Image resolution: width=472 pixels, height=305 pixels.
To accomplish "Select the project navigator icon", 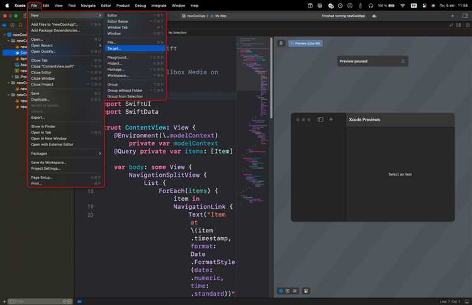I will (4, 25).
